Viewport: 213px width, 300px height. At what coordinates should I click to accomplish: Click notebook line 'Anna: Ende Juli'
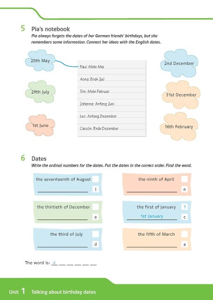click(92, 79)
